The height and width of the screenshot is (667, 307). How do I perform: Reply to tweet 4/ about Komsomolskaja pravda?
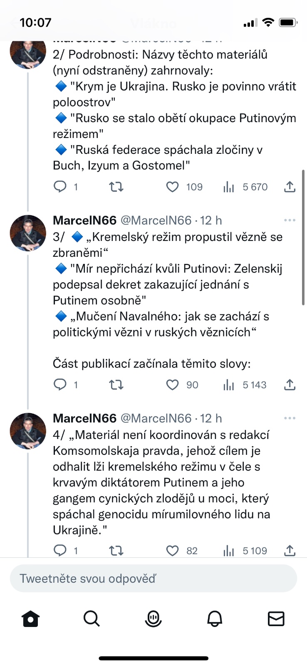point(60,551)
